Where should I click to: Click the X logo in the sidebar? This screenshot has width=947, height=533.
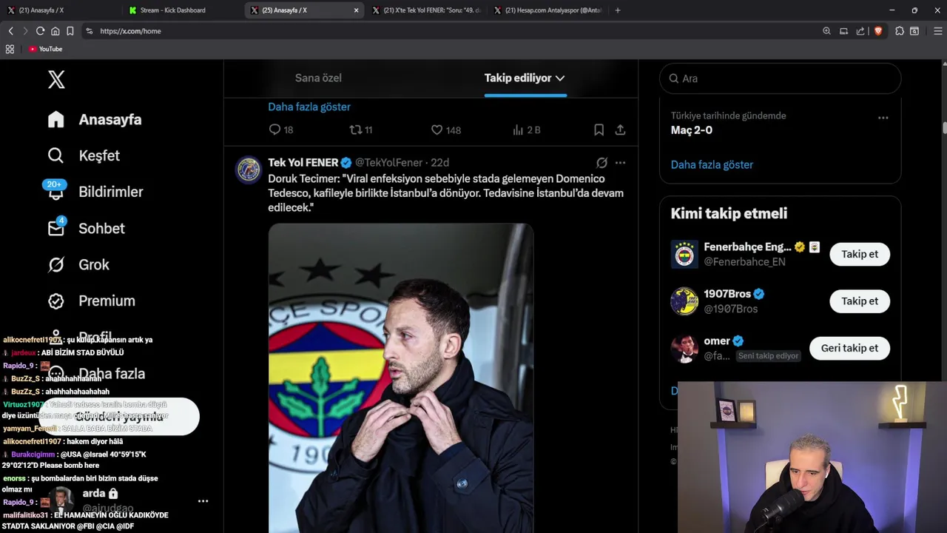point(56,79)
